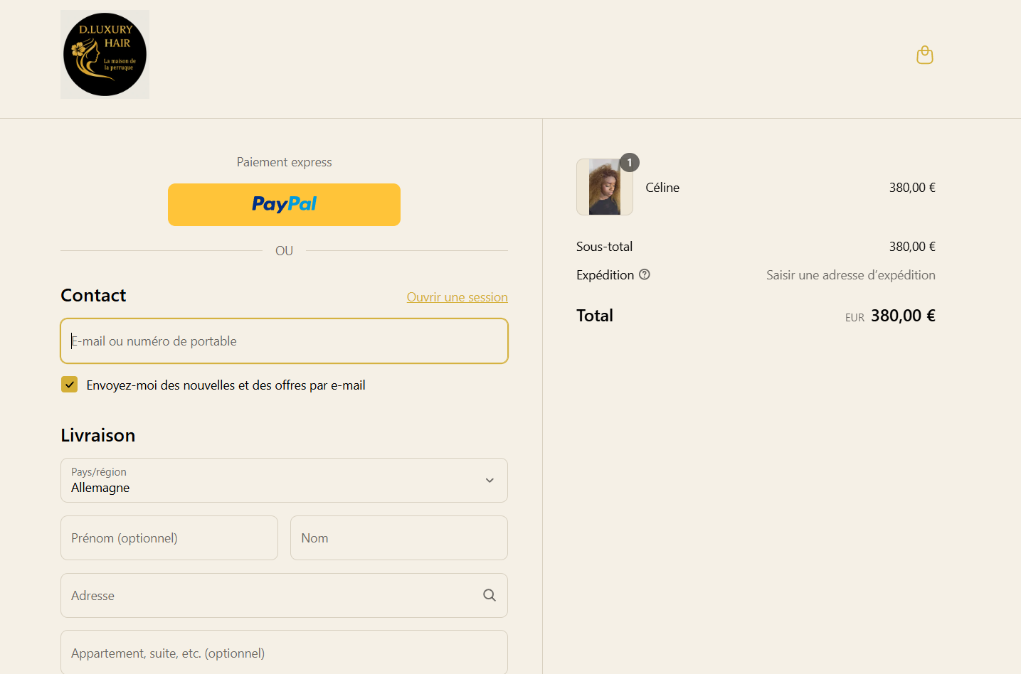Click the Expédition label
Image resolution: width=1021 pixels, height=674 pixels.
[605, 275]
